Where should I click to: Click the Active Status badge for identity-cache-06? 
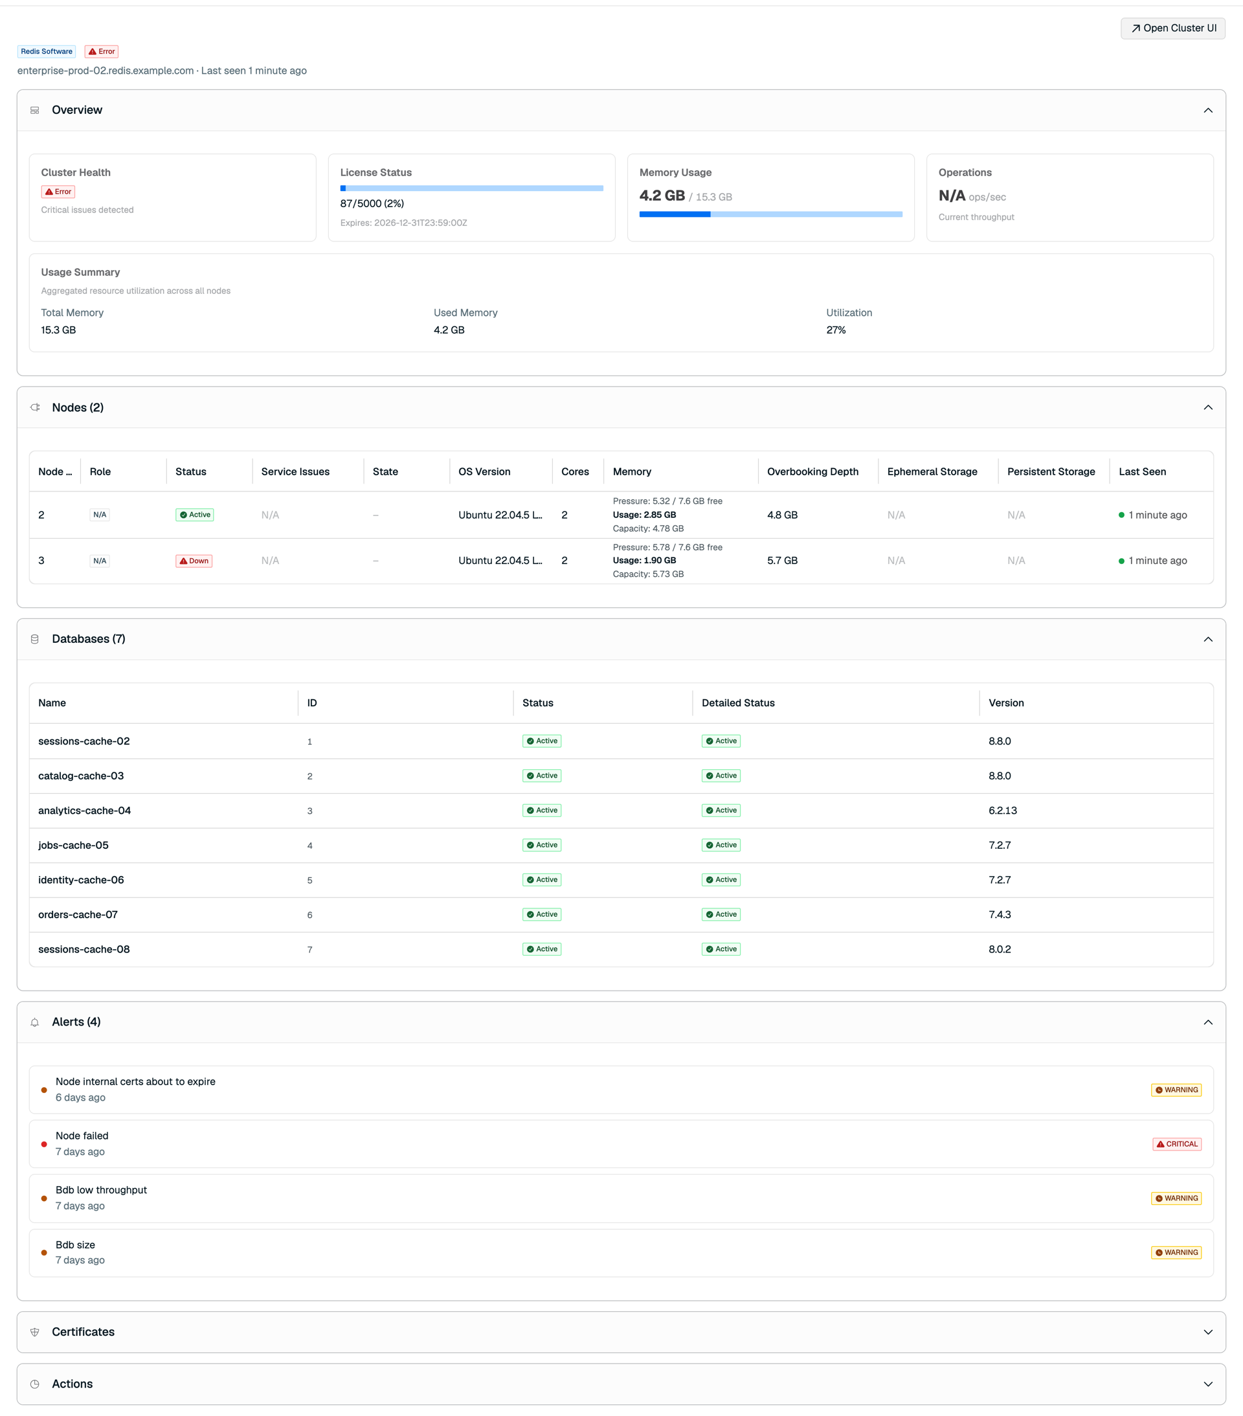click(542, 880)
